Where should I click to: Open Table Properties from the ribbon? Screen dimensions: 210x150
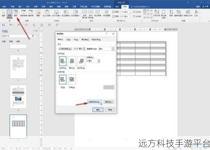point(16,13)
